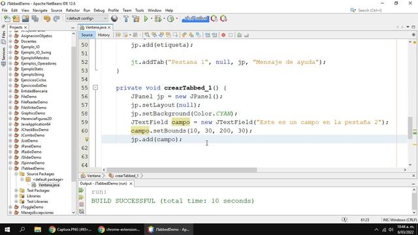Image resolution: width=418 pixels, height=235 pixels.
Task: Select the JSliderDemo project
Action: point(31,157)
